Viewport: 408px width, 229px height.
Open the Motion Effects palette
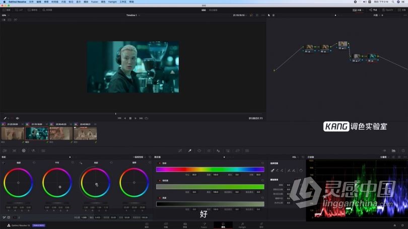tap(43, 151)
